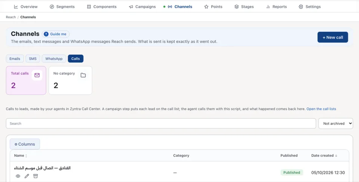Screen dimensions: 359x182
Task: Click the Segments compass icon
Action: tap(52, 7)
